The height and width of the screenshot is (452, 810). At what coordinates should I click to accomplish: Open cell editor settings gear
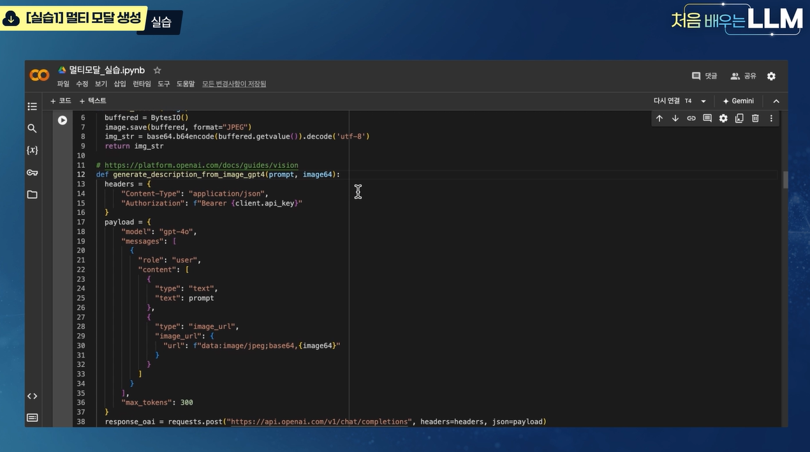(723, 118)
